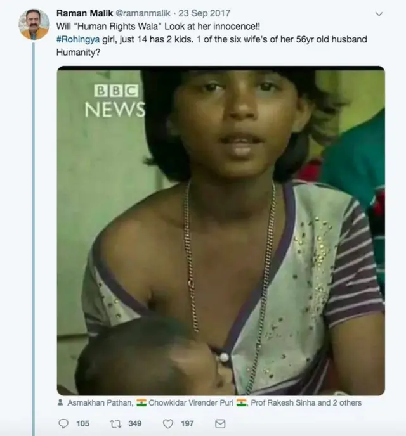This screenshot has width=406, height=436.
Task: Expand the tweet options chevron menu
Action: (x=379, y=13)
